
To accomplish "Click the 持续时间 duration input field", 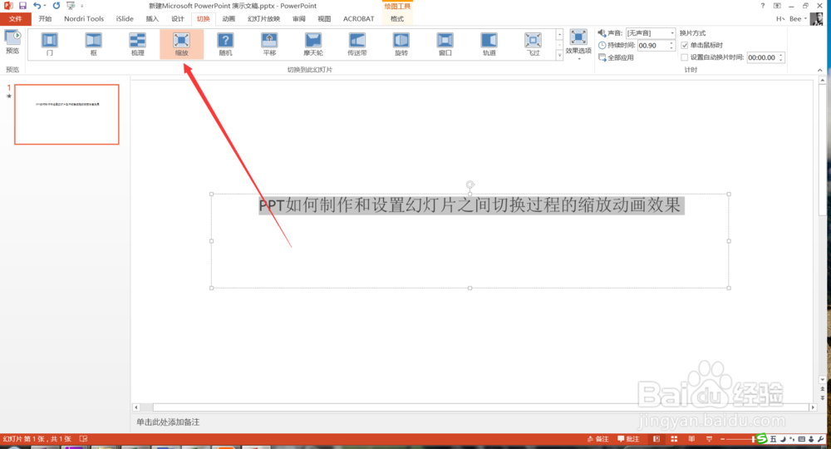I will [x=653, y=46].
